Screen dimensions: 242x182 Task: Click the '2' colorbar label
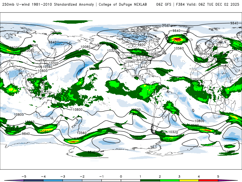tap(160, 177)
